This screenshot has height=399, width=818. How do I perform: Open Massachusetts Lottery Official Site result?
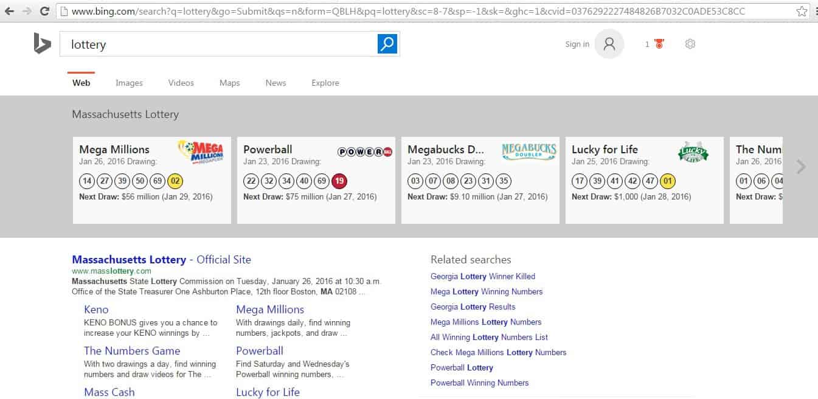(x=161, y=260)
